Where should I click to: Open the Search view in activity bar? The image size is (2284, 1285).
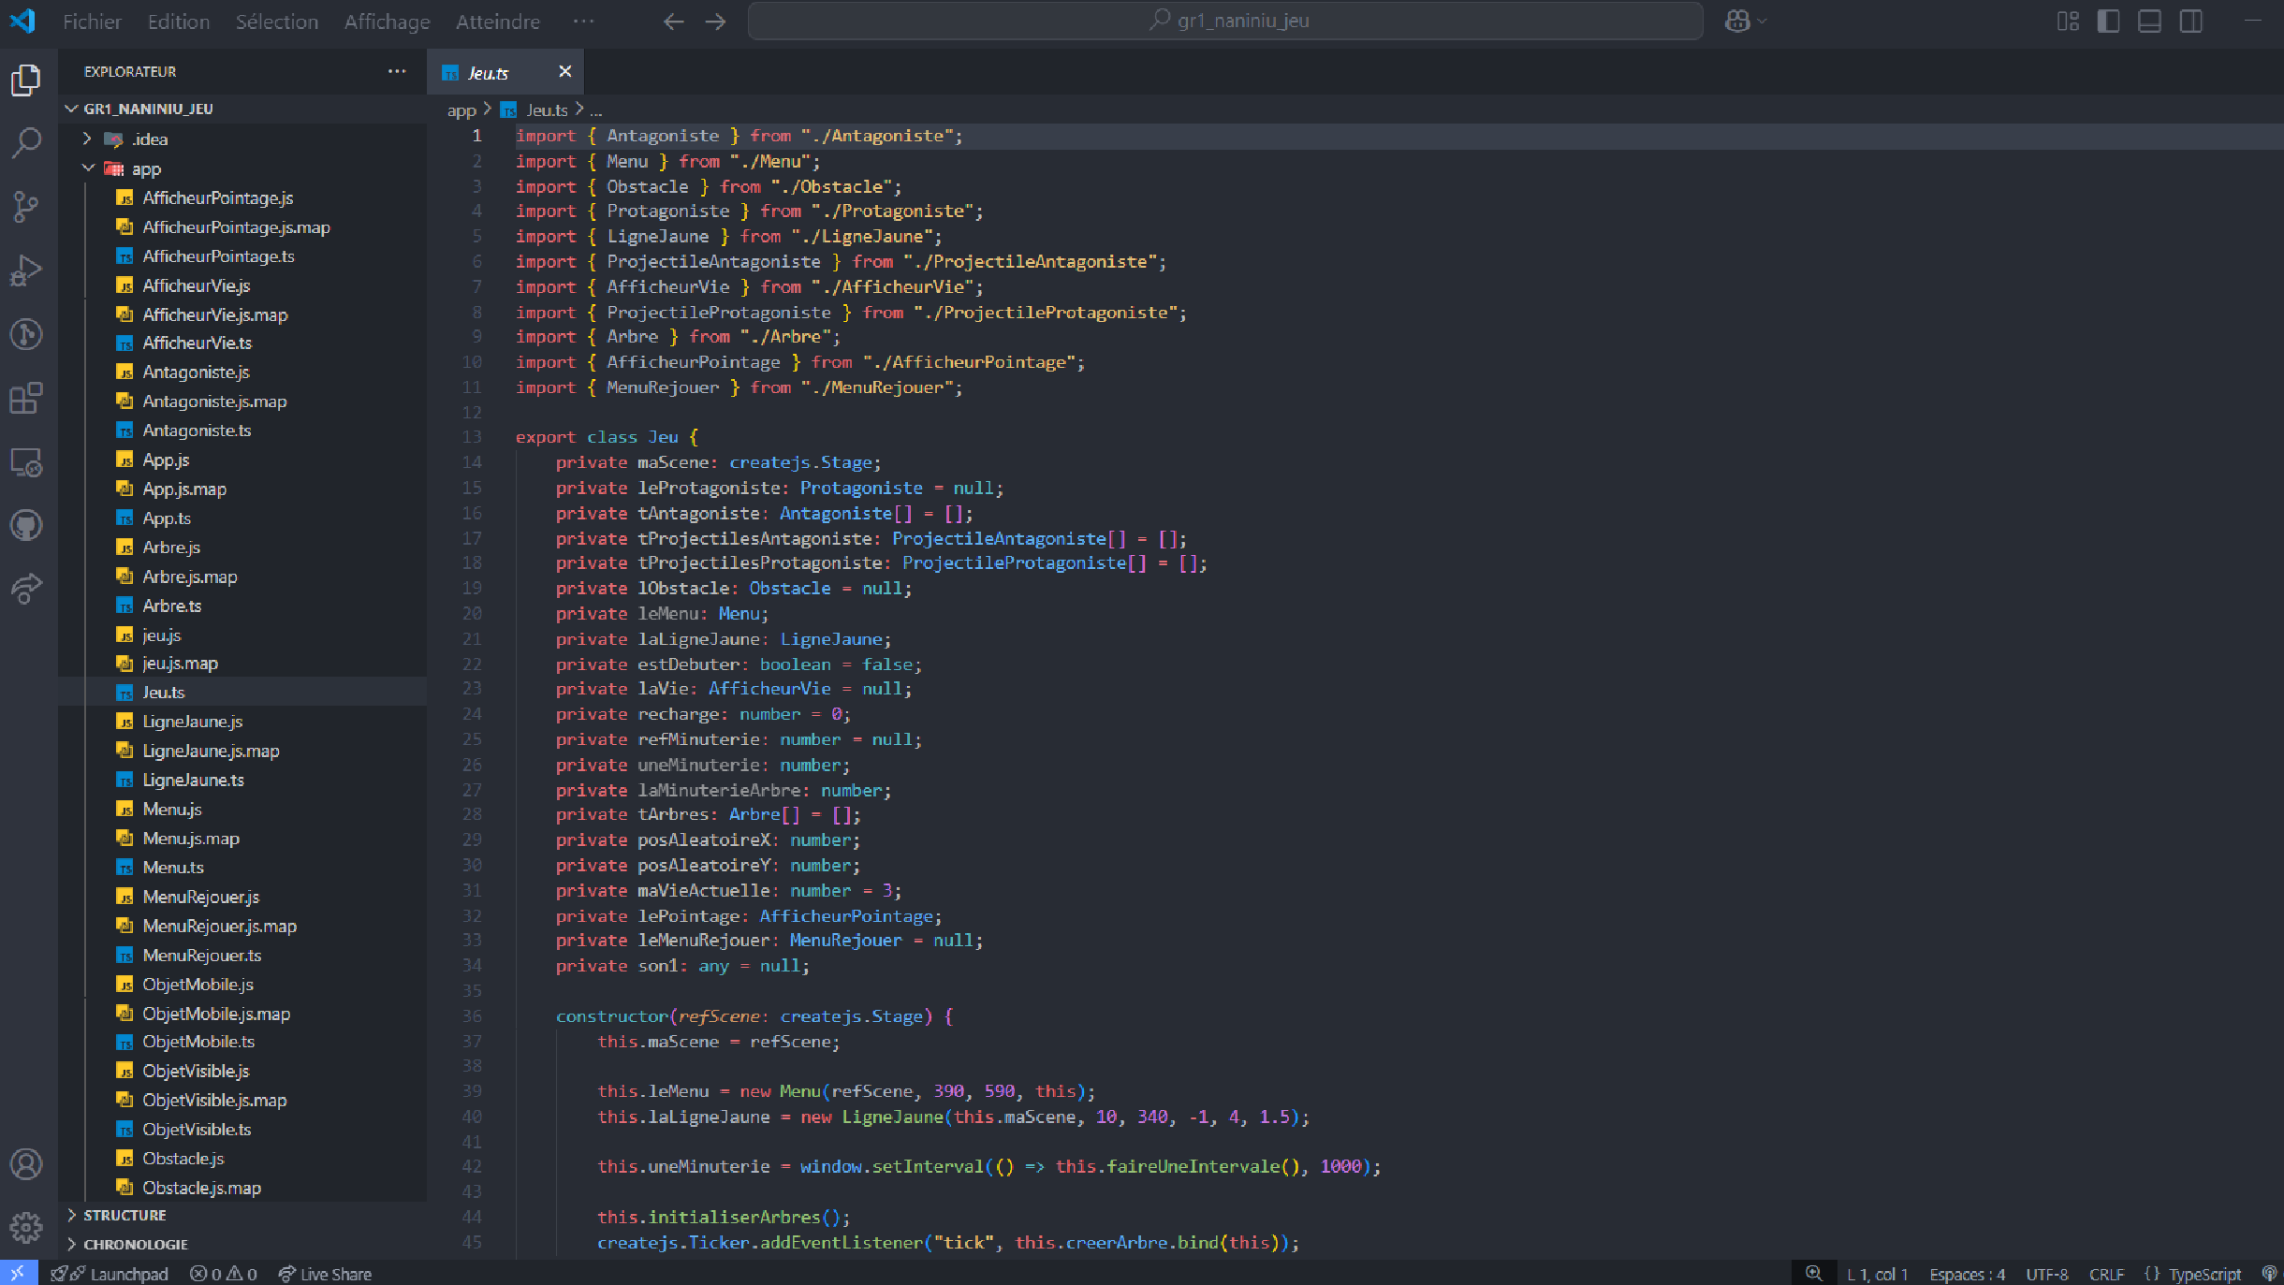tap(26, 143)
